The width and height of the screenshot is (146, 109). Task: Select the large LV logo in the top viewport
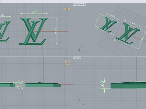point(33,31)
